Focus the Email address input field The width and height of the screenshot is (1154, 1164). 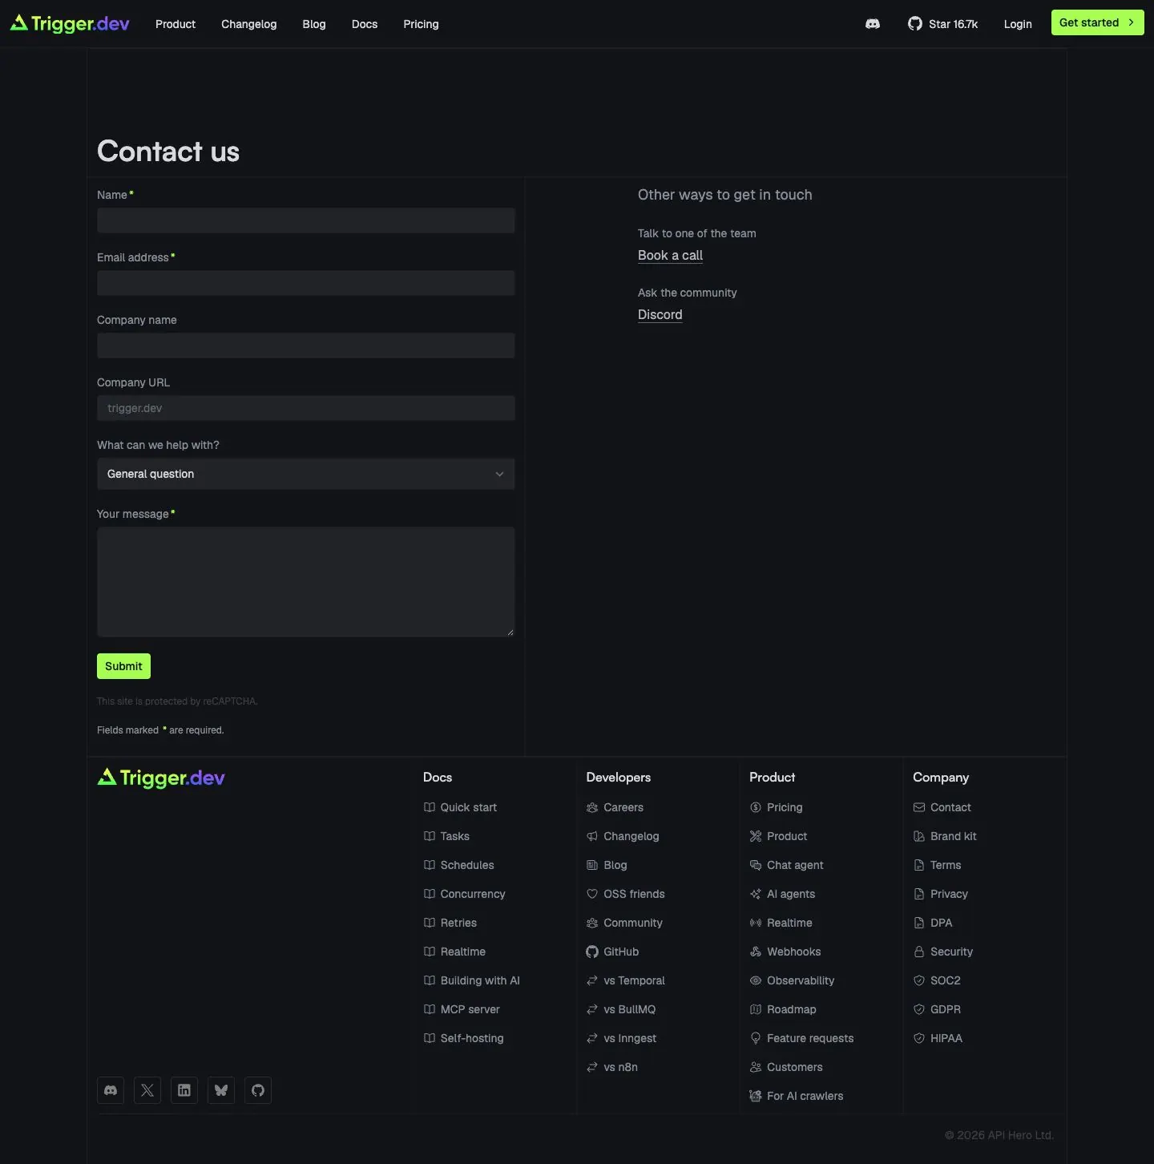click(x=306, y=283)
